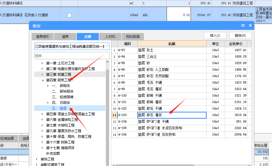Screen dimensions: 272x166
Task: Select 垫层 毛石 灌浆 row
Action: click(x=181, y=89)
